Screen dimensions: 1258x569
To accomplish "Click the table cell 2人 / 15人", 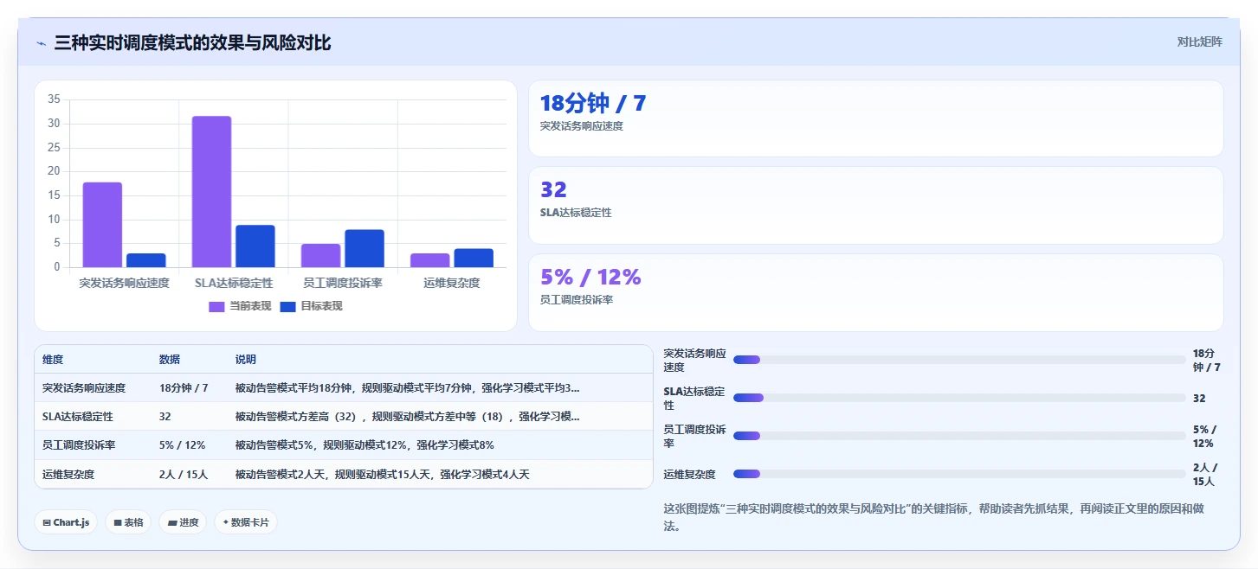I will point(184,474).
